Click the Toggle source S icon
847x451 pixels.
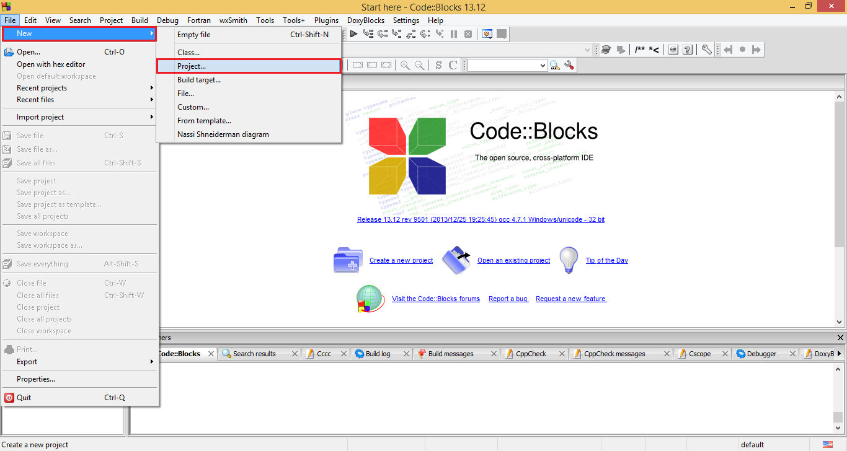[x=438, y=65]
